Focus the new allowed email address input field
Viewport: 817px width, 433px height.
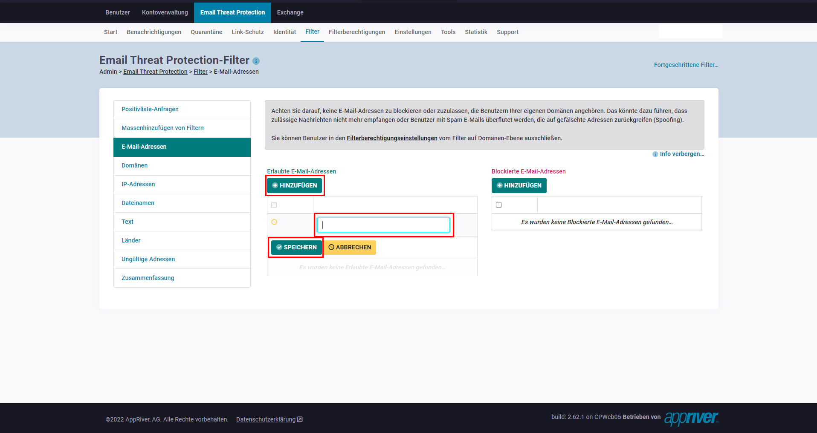point(383,225)
